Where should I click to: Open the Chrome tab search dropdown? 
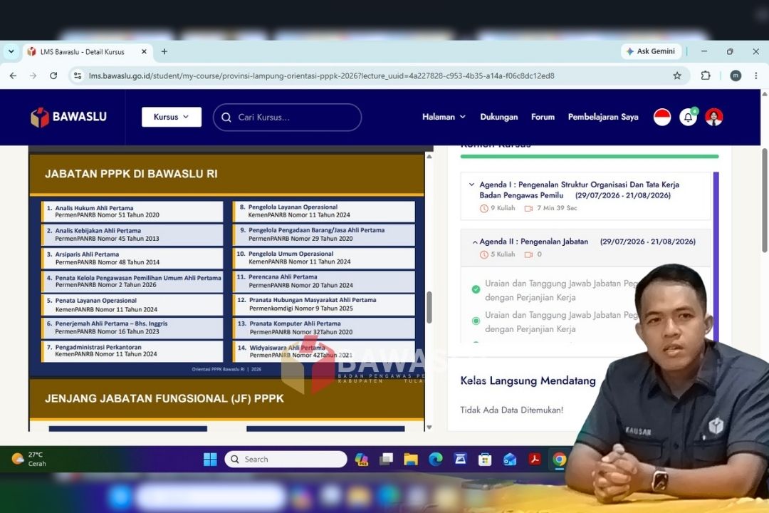11,51
